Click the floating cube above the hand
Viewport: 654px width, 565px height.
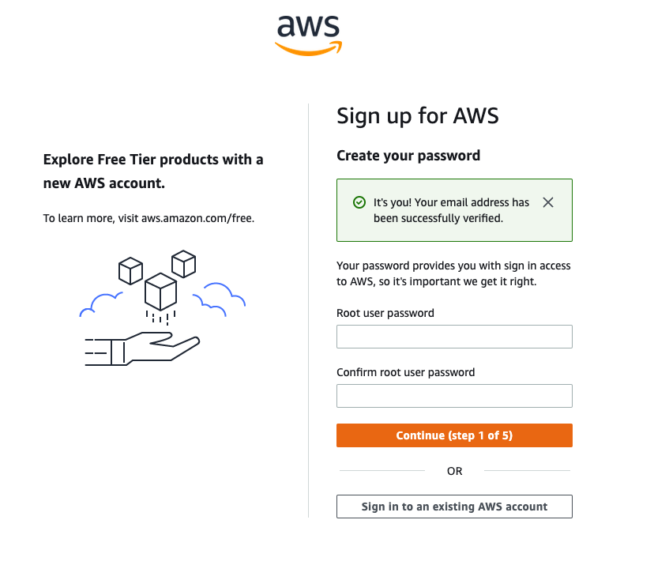click(161, 291)
